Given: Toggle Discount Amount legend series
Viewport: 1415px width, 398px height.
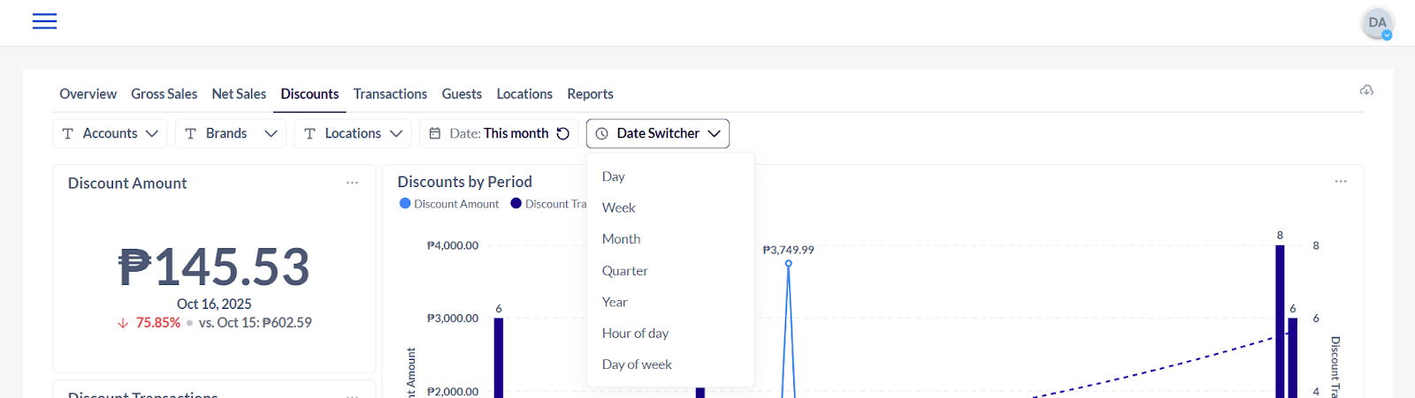Looking at the screenshot, I should [x=449, y=204].
